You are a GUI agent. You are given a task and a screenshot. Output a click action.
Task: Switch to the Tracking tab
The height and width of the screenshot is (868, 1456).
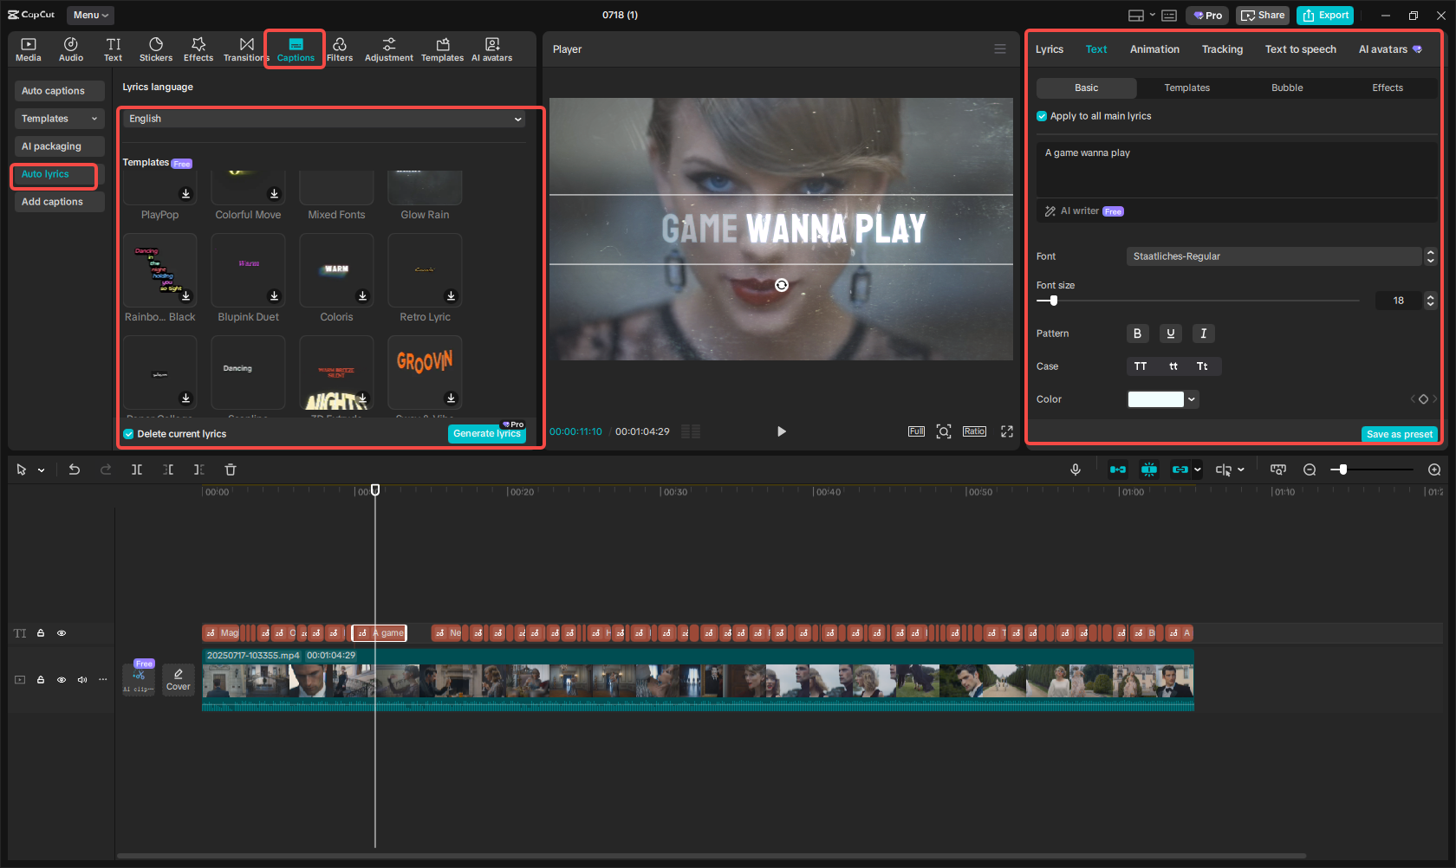pyautogui.click(x=1222, y=49)
